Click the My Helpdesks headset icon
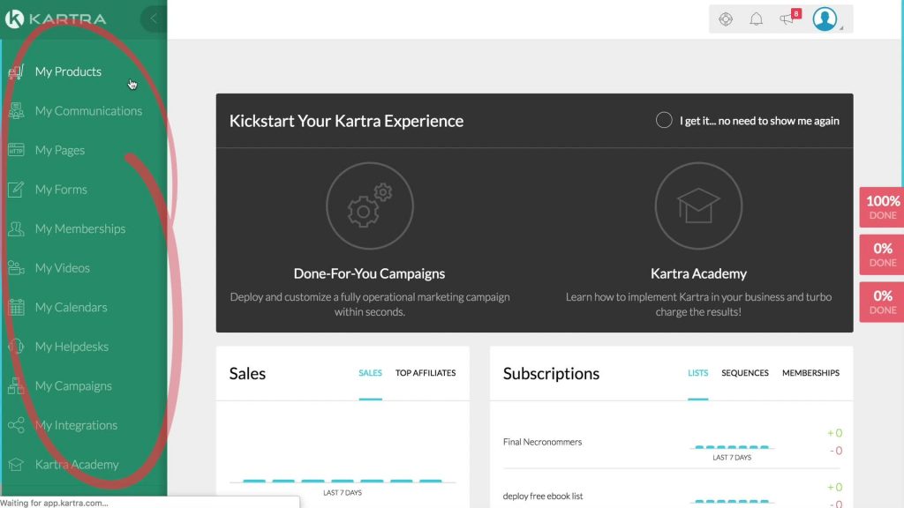Viewport: 904px width, 508px height. pyautogui.click(x=16, y=346)
